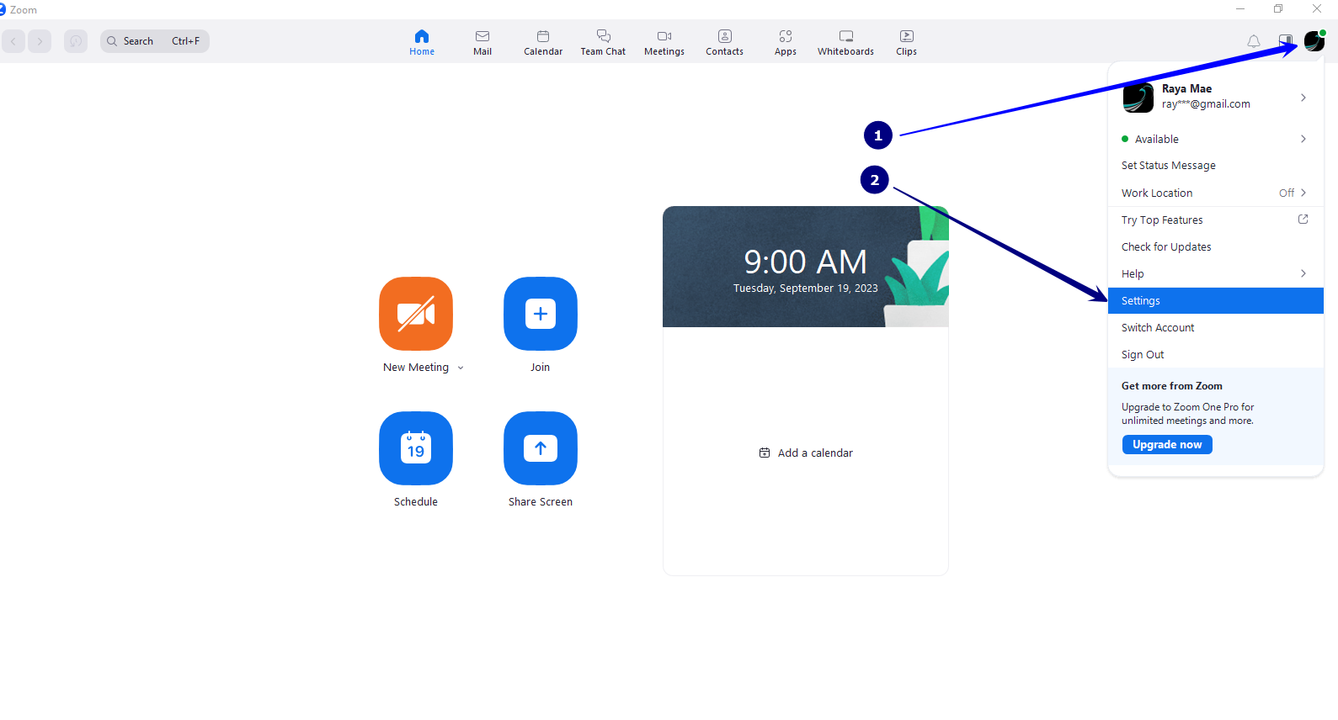Click the Join meeting button
This screenshot has height=720, width=1338.
click(541, 314)
